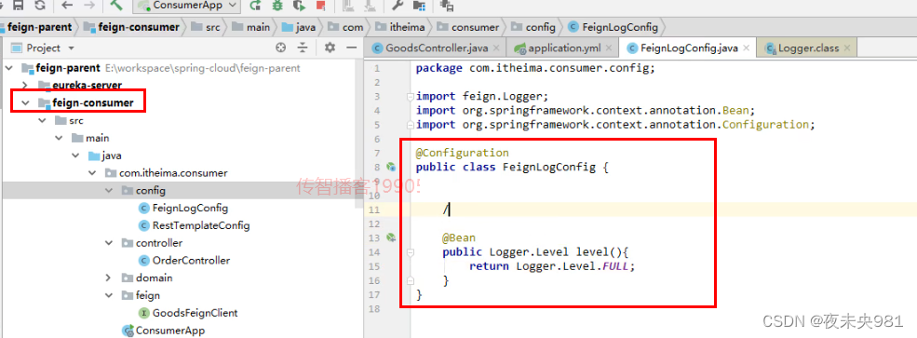Click the Synchronize refresh toolbar icon
This screenshot has width=917, height=338.
(39, 6)
